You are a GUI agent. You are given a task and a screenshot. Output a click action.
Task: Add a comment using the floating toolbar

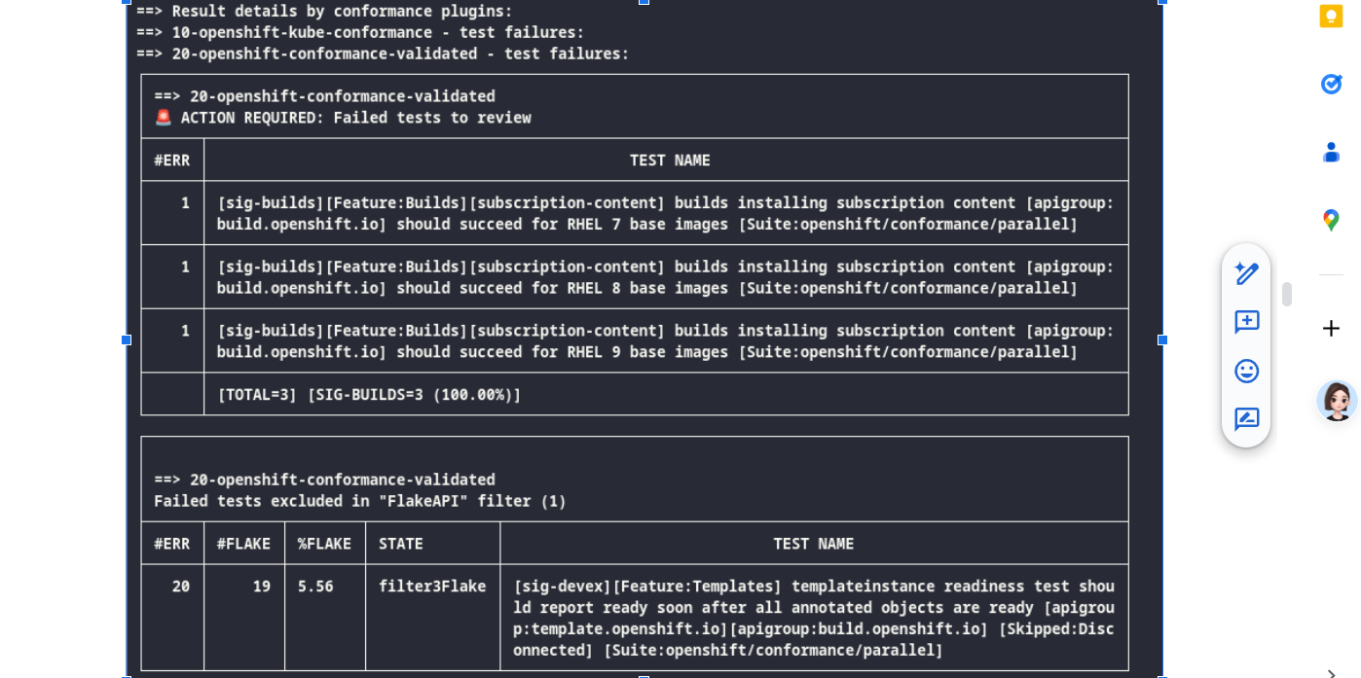click(x=1246, y=322)
